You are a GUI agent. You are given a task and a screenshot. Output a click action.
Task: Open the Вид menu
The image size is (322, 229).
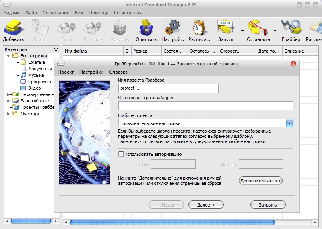[79, 13]
